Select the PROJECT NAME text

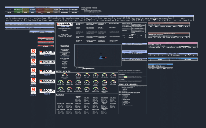click(65, 36)
